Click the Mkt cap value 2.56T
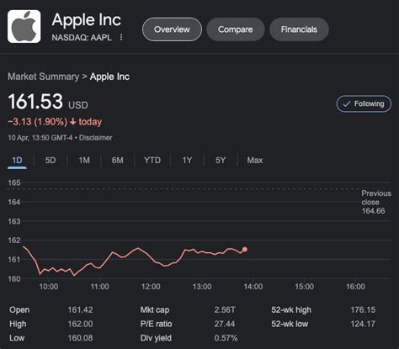The height and width of the screenshot is (349, 399). click(225, 309)
